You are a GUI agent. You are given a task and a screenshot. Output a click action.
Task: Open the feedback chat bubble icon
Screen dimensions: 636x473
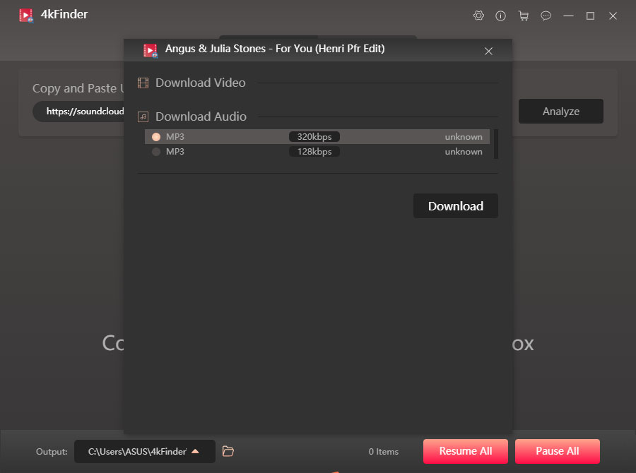point(546,16)
